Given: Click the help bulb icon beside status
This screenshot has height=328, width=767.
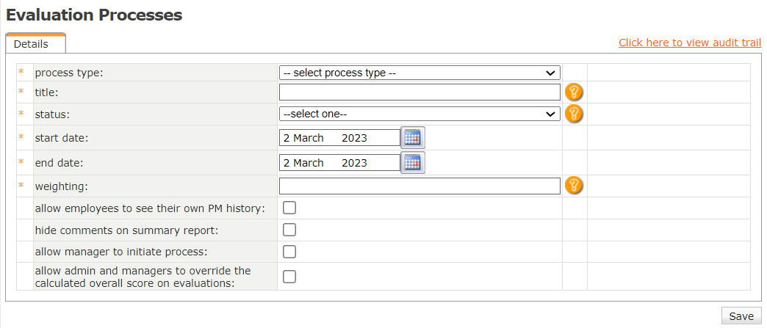Looking at the screenshot, I should [574, 114].
